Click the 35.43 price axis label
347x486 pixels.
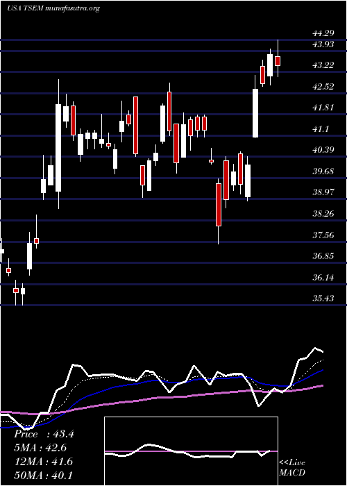[x=323, y=298]
